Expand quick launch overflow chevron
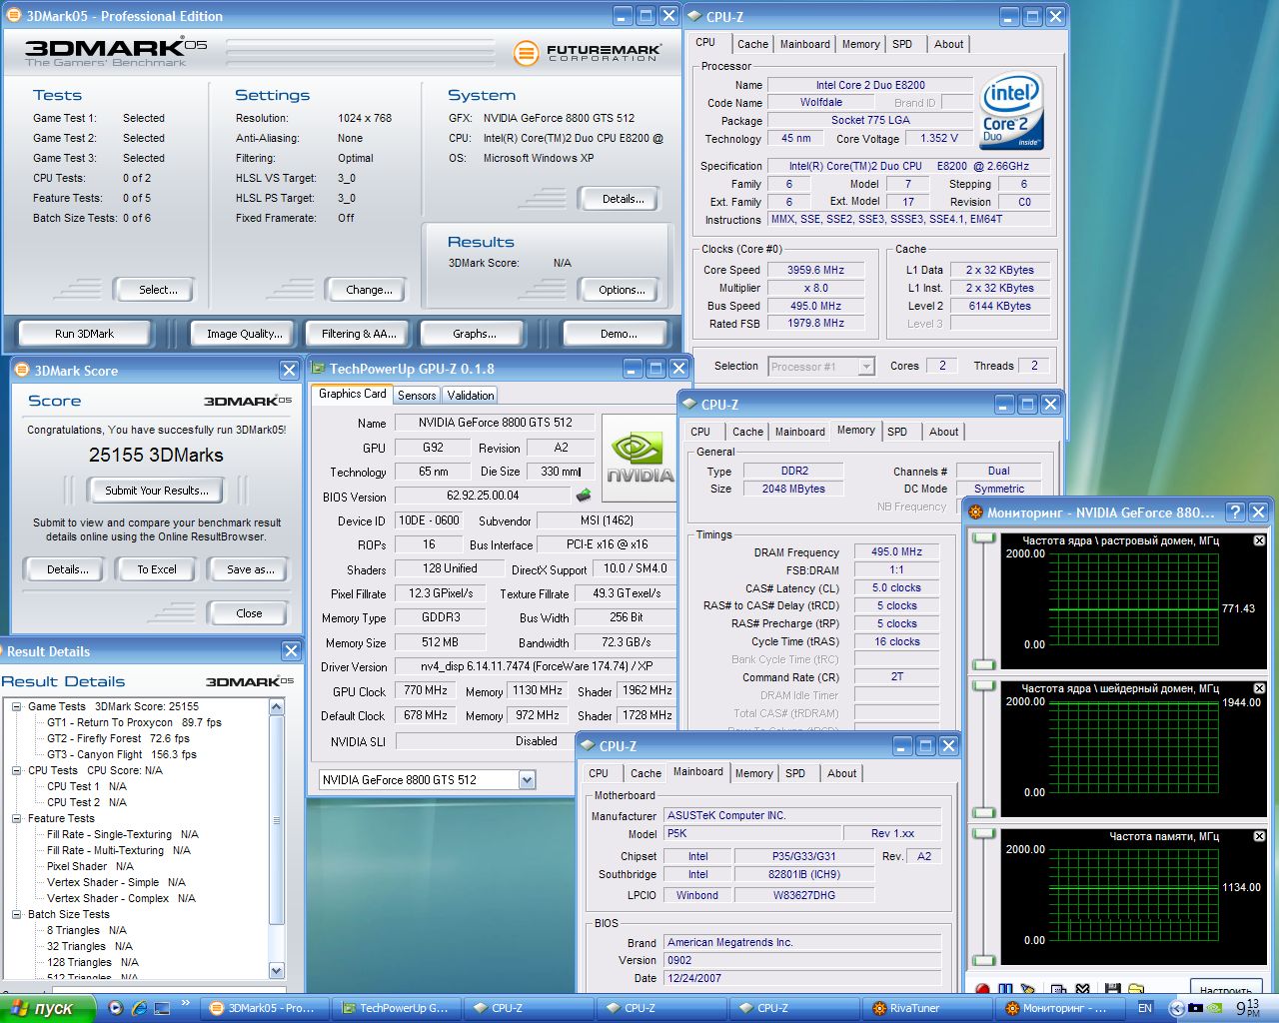The width and height of the screenshot is (1279, 1023). [186, 1003]
